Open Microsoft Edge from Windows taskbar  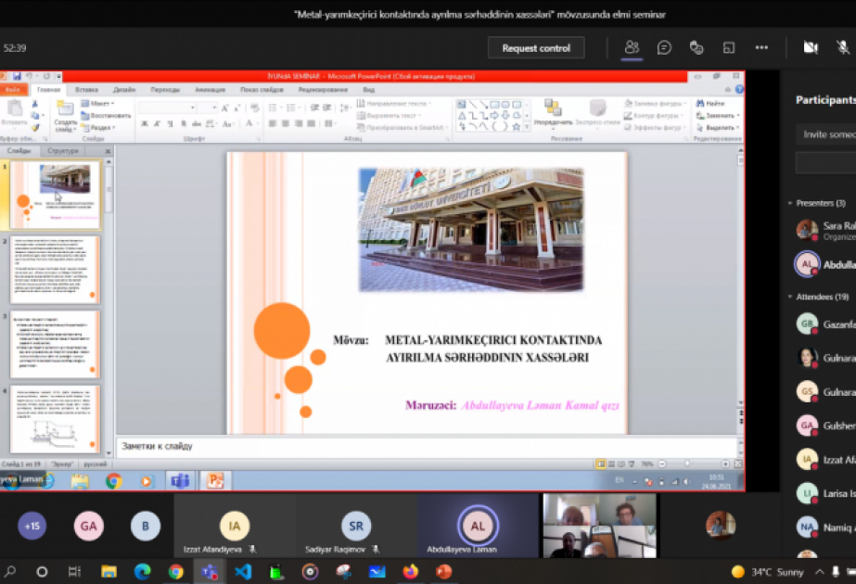[x=143, y=571]
